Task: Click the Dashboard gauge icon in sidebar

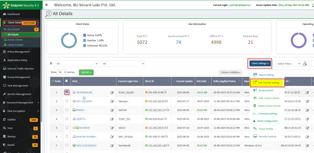Action: (5, 14)
